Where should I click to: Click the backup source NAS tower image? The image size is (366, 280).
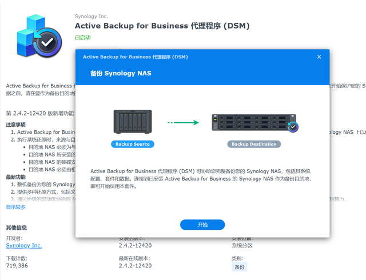[x=133, y=121]
